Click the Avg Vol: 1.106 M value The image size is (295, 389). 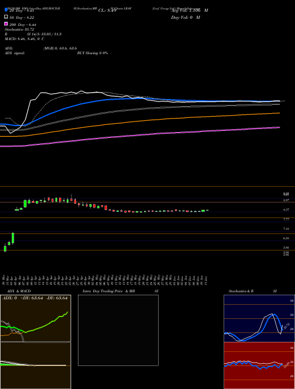coord(189,11)
